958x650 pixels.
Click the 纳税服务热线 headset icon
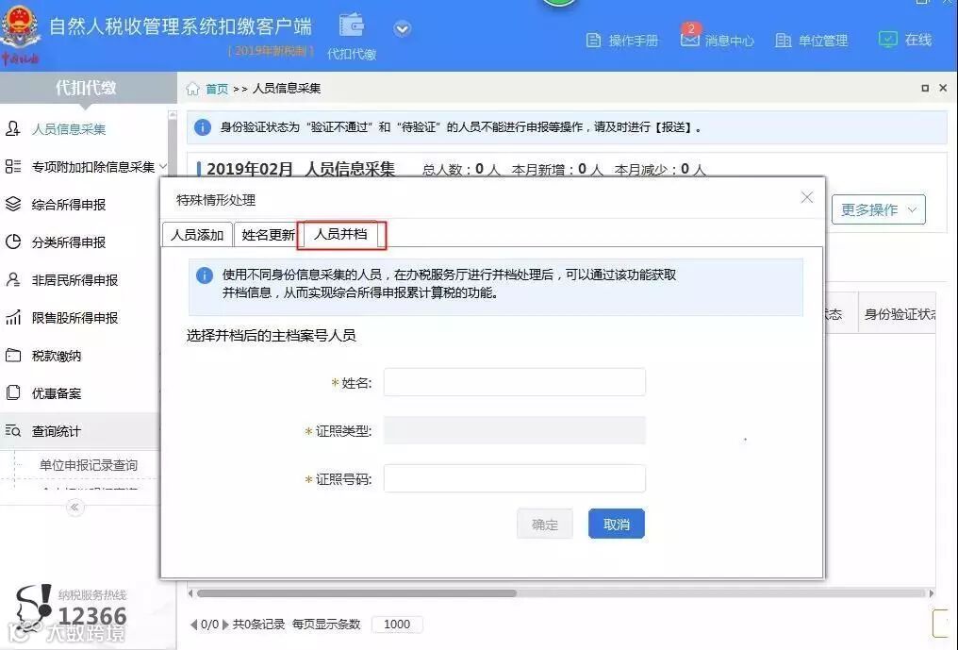coord(34,608)
